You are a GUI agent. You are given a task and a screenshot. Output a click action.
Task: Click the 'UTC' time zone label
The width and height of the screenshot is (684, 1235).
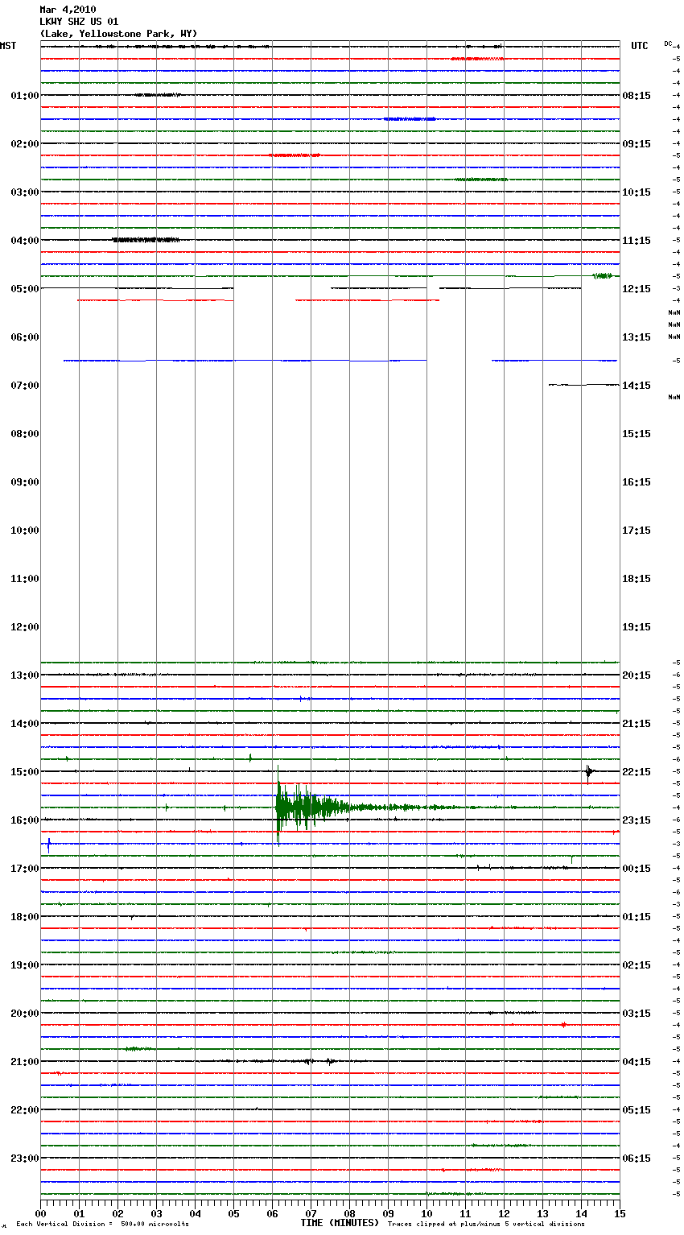[639, 46]
